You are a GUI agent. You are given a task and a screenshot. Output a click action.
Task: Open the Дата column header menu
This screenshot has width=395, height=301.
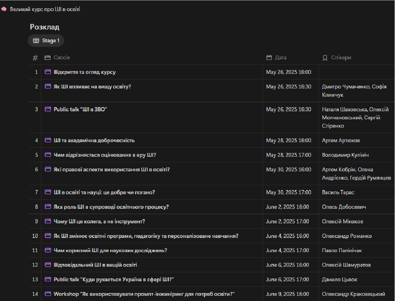click(280, 58)
